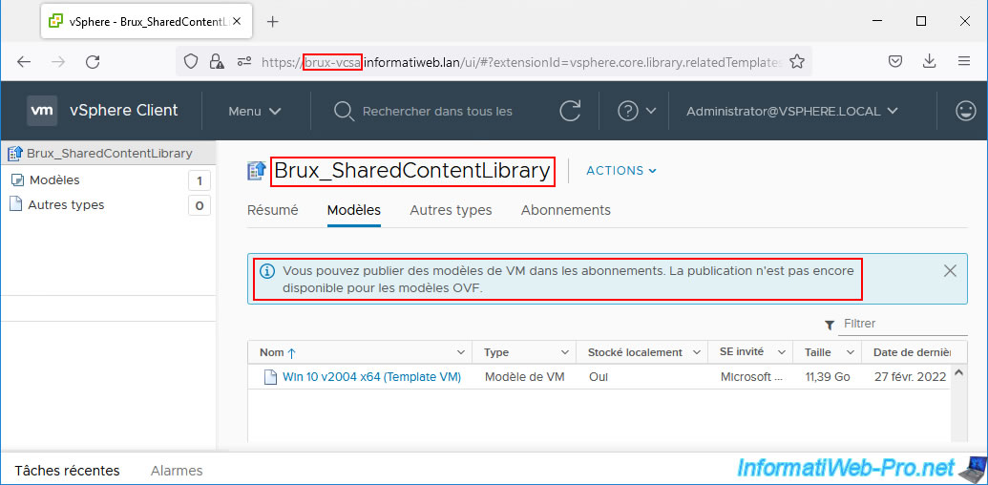Click the filter funnel icon

pyautogui.click(x=830, y=325)
